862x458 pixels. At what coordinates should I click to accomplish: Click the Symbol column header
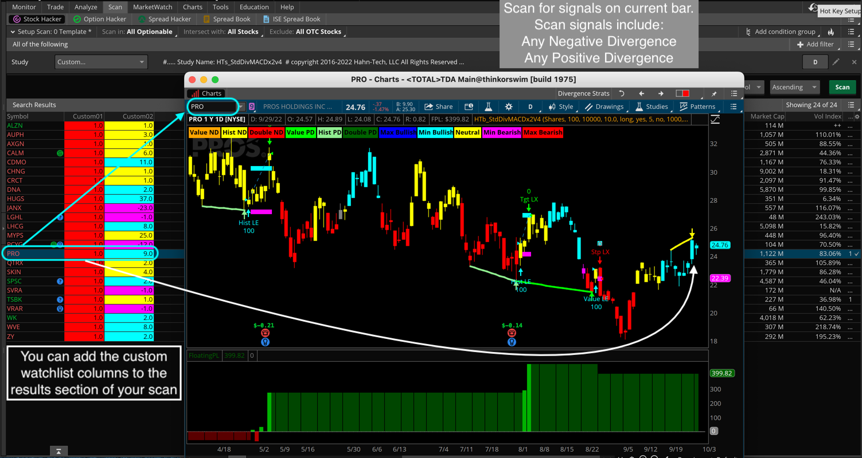[x=18, y=116]
